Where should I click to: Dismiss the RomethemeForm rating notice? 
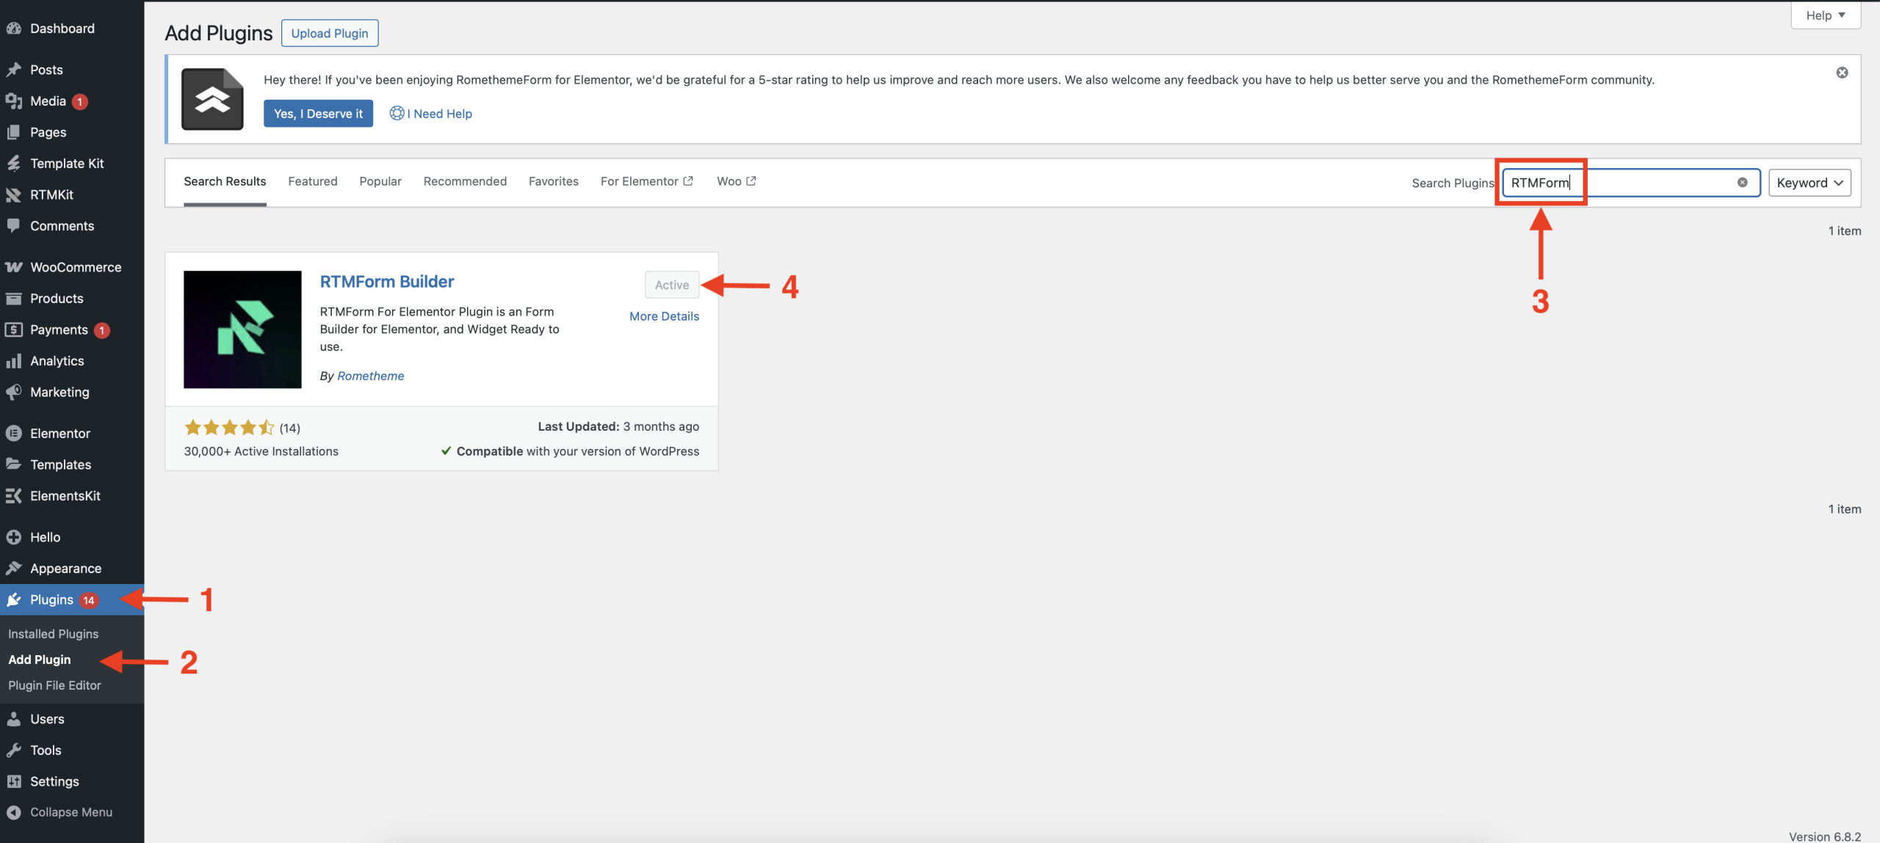[1842, 73]
